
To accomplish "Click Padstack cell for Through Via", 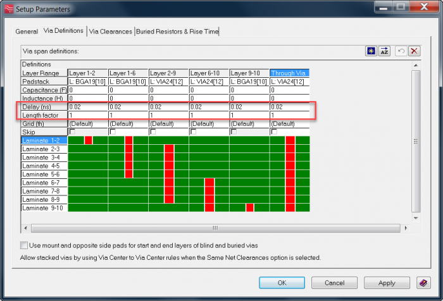I will 290,82.
